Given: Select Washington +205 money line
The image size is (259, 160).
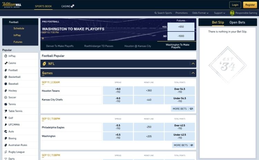Looking at the screenshot, I should (x=149, y=136).
